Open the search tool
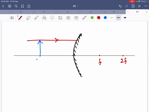Image resolution: width=149 pixels, height=112 pixels. (x=16, y=6)
